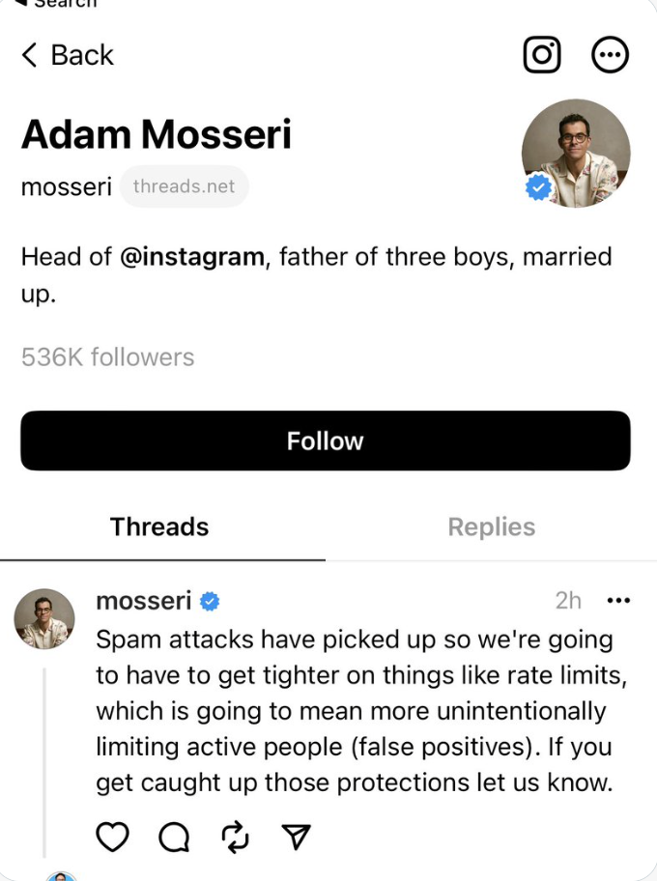Open the Instagram profile icon
657x881 pixels.
pos(542,55)
